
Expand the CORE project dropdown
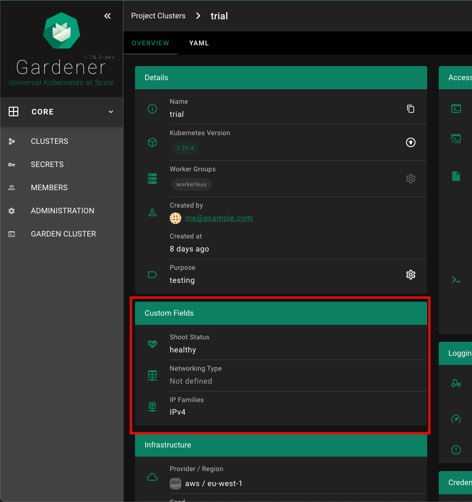click(110, 112)
